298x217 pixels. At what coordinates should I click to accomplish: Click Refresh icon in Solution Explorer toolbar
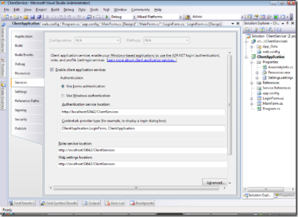(262, 29)
